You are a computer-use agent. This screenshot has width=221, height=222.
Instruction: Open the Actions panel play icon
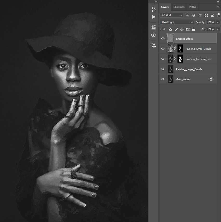153,17
